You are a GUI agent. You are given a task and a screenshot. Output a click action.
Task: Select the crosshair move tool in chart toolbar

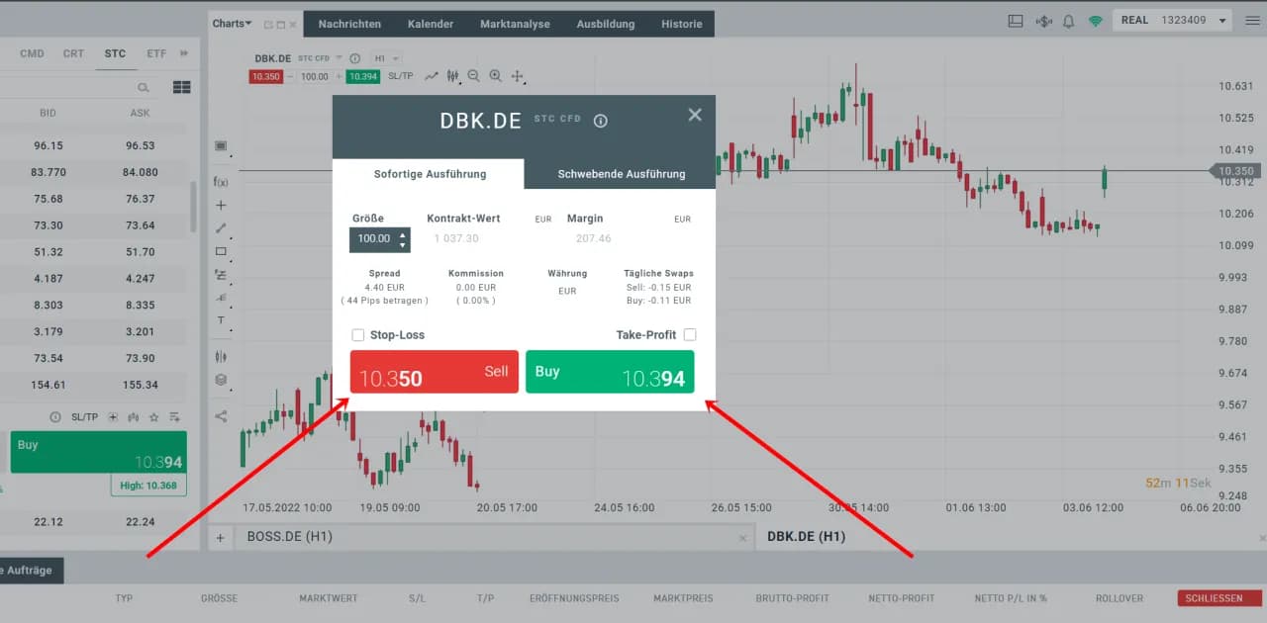pyautogui.click(x=517, y=76)
